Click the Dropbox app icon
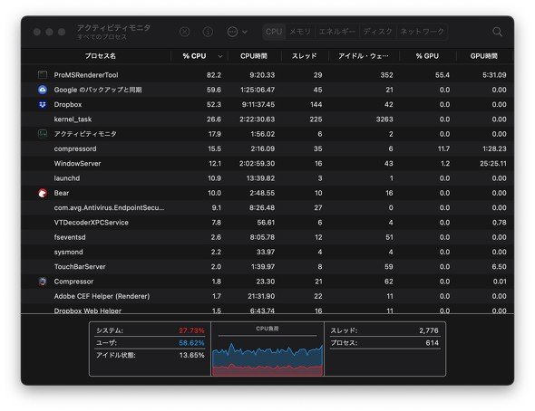Viewport: 535px width, 411px height. [x=43, y=104]
